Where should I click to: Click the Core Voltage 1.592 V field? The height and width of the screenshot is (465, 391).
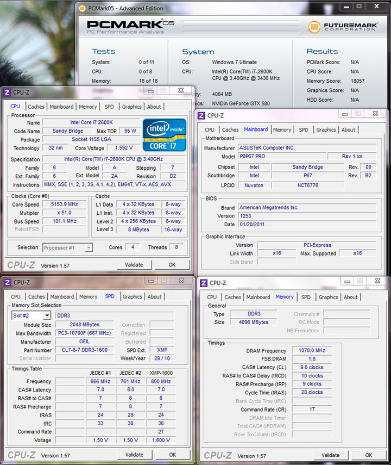(x=124, y=148)
